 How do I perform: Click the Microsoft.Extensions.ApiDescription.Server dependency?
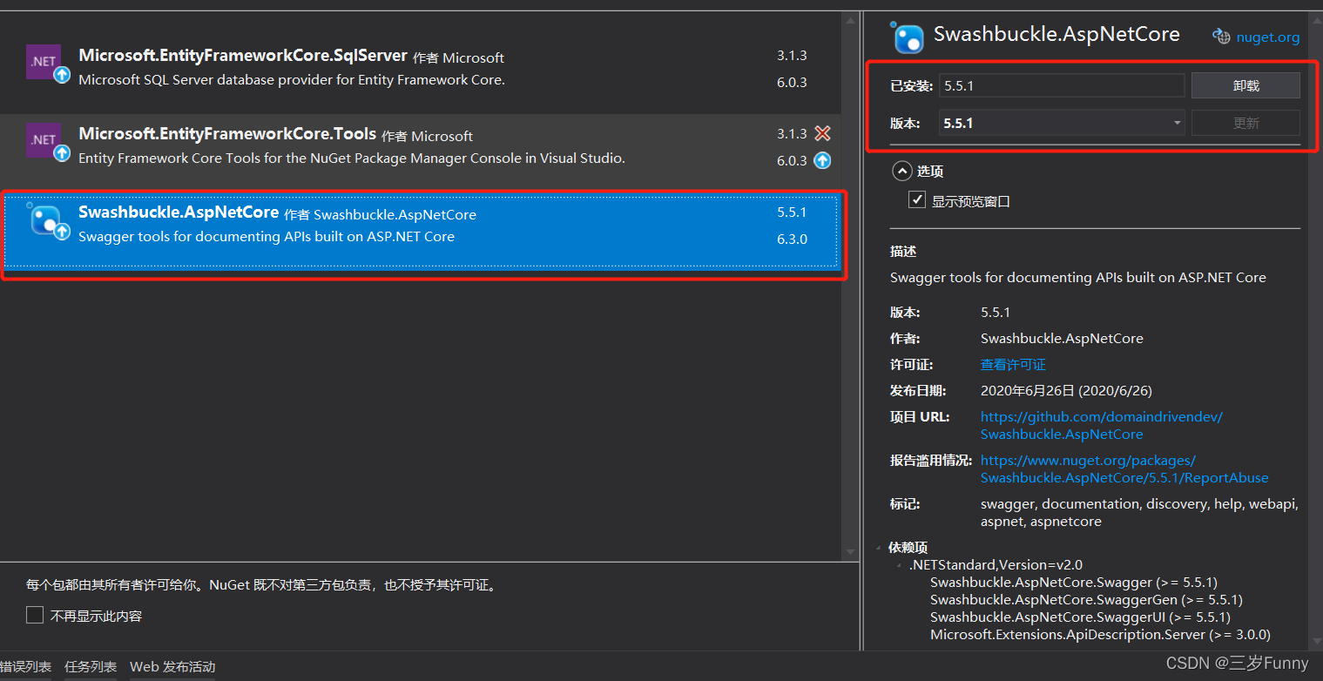click(x=1100, y=634)
